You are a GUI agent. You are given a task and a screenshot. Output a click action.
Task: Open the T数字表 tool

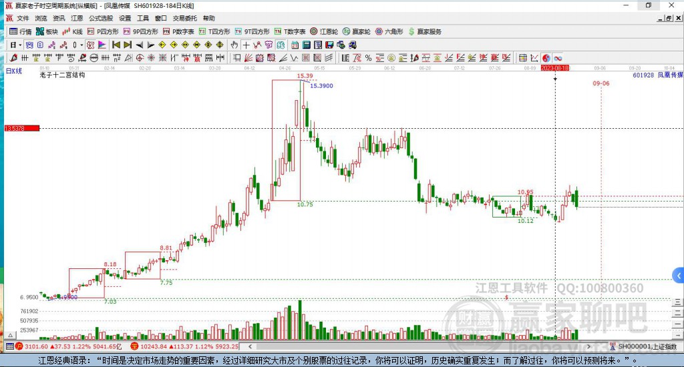(x=290, y=31)
